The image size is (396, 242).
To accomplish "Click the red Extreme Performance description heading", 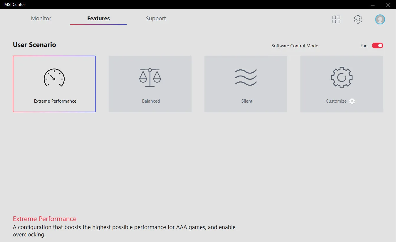I will pyautogui.click(x=45, y=219).
